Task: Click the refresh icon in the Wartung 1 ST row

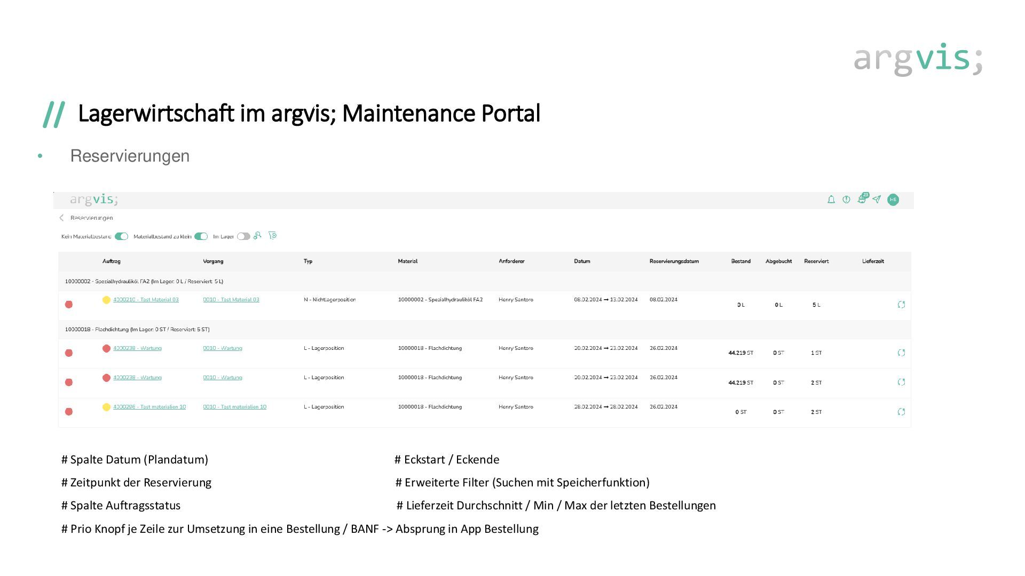Action: click(x=901, y=353)
